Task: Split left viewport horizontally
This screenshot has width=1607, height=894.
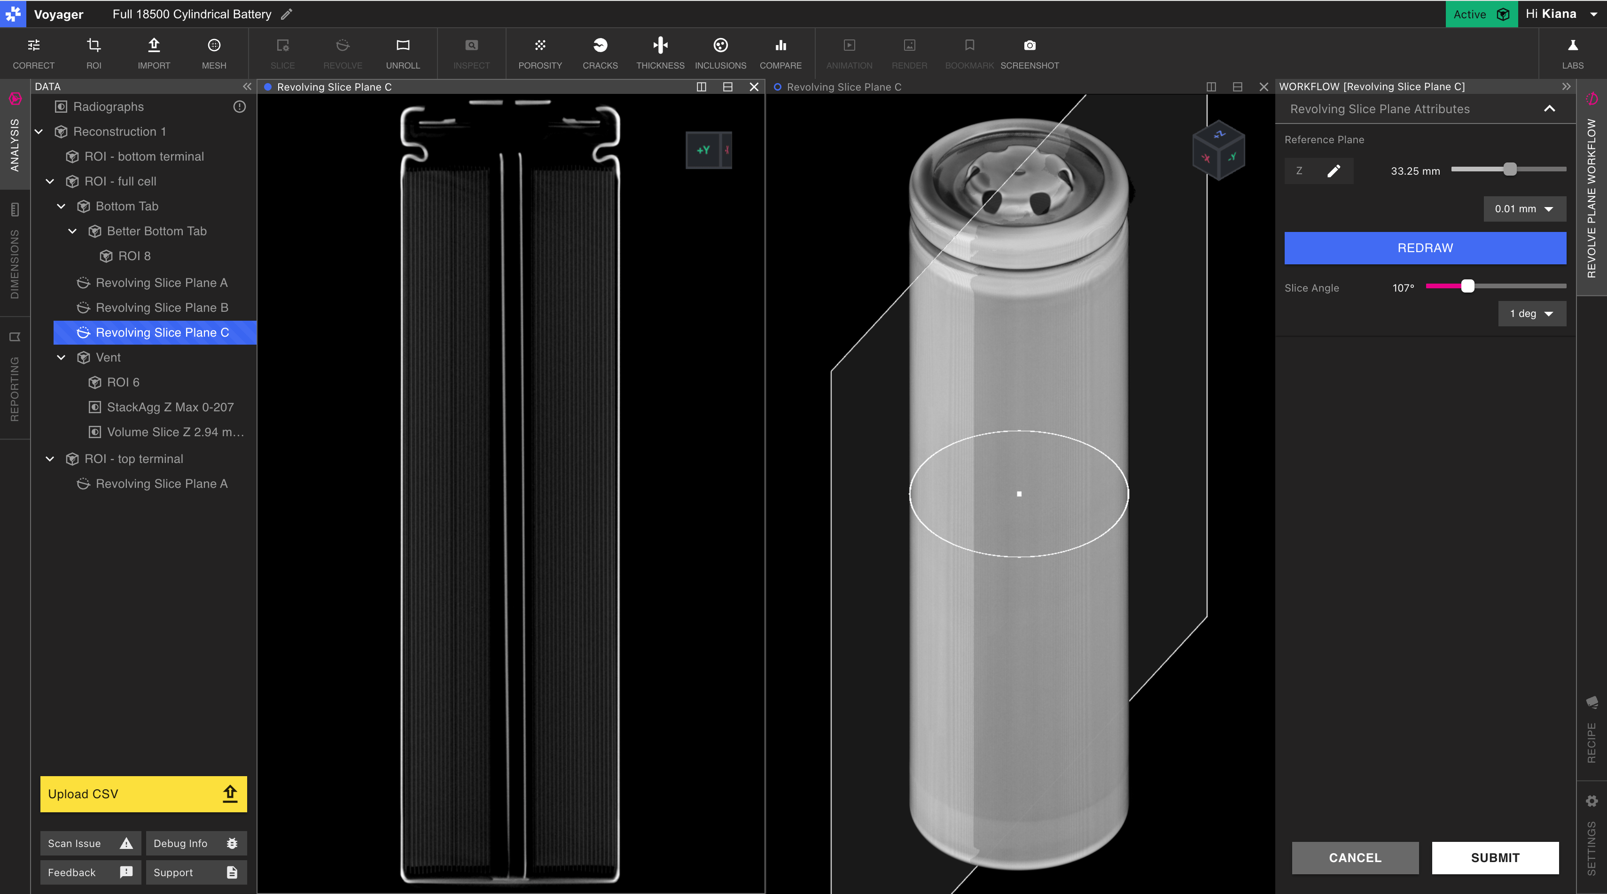Action: click(727, 87)
